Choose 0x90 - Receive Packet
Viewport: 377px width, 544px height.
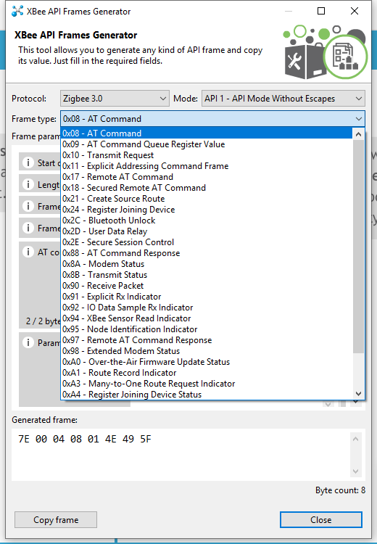coord(207,286)
